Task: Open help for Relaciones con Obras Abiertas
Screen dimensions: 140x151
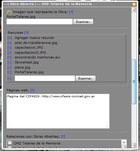Action: click(63, 136)
